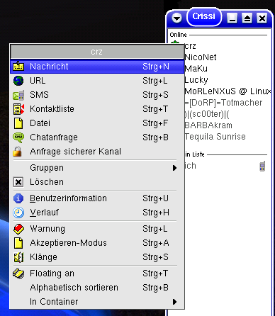Click the Chatanfrage speech bubble icon
Viewport: 275px width, 316px height.
18,137
